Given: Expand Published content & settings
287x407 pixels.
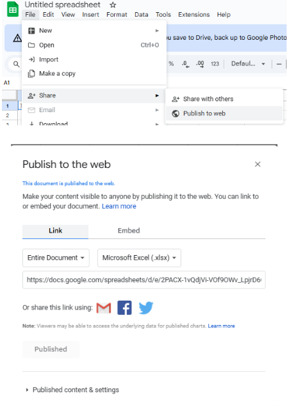Looking at the screenshot, I should pos(72,390).
